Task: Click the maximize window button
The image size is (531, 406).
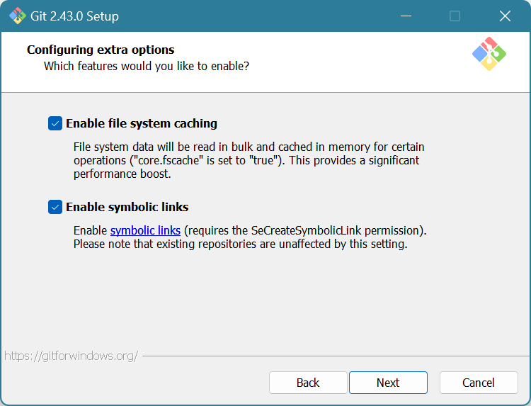Action: (455, 16)
